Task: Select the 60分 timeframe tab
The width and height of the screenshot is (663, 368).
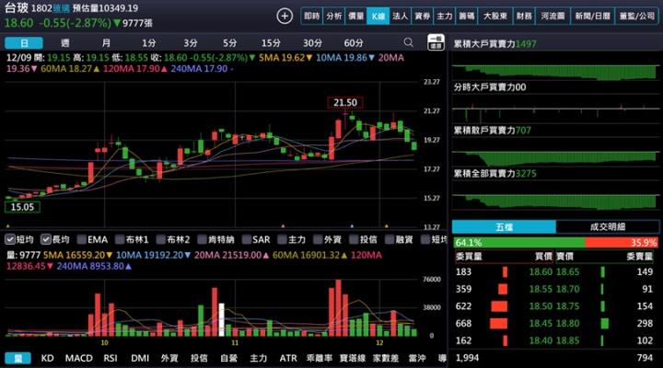Action: (353, 43)
